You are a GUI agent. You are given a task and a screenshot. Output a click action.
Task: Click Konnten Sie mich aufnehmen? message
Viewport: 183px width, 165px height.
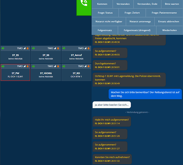point(112,159)
